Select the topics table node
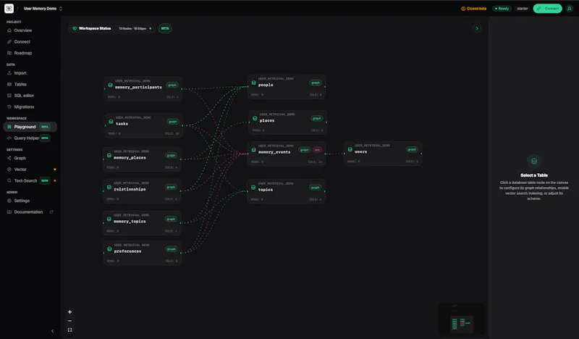This screenshot has width=579, height=339. tap(287, 191)
